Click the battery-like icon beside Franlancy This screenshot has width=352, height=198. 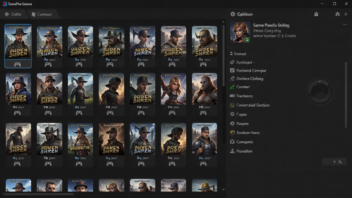click(232, 96)
